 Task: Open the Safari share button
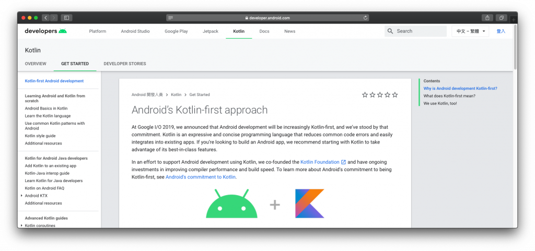point(487,18)
